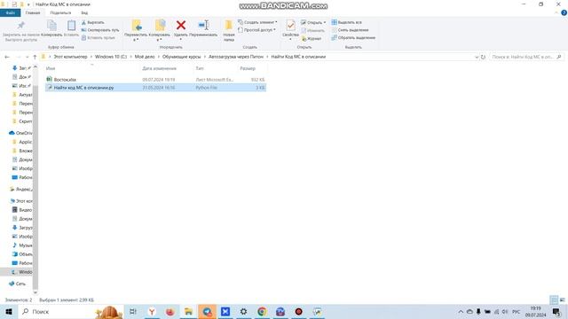Click Этот компьютер in address bar
The width and height of the screenshot is (568, 319).
pos(70,57)
